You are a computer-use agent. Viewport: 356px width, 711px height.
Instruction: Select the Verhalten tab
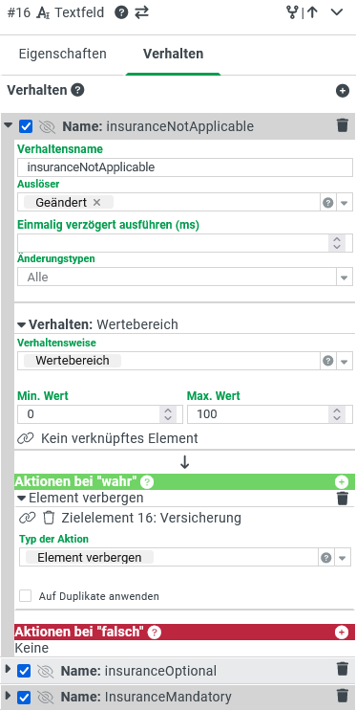[174, 54]
